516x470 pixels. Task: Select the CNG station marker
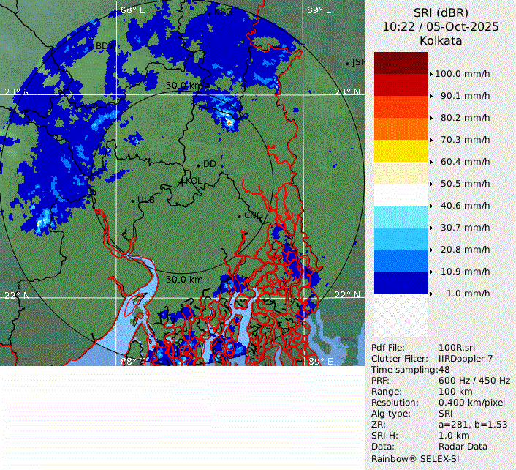(240, 215)
